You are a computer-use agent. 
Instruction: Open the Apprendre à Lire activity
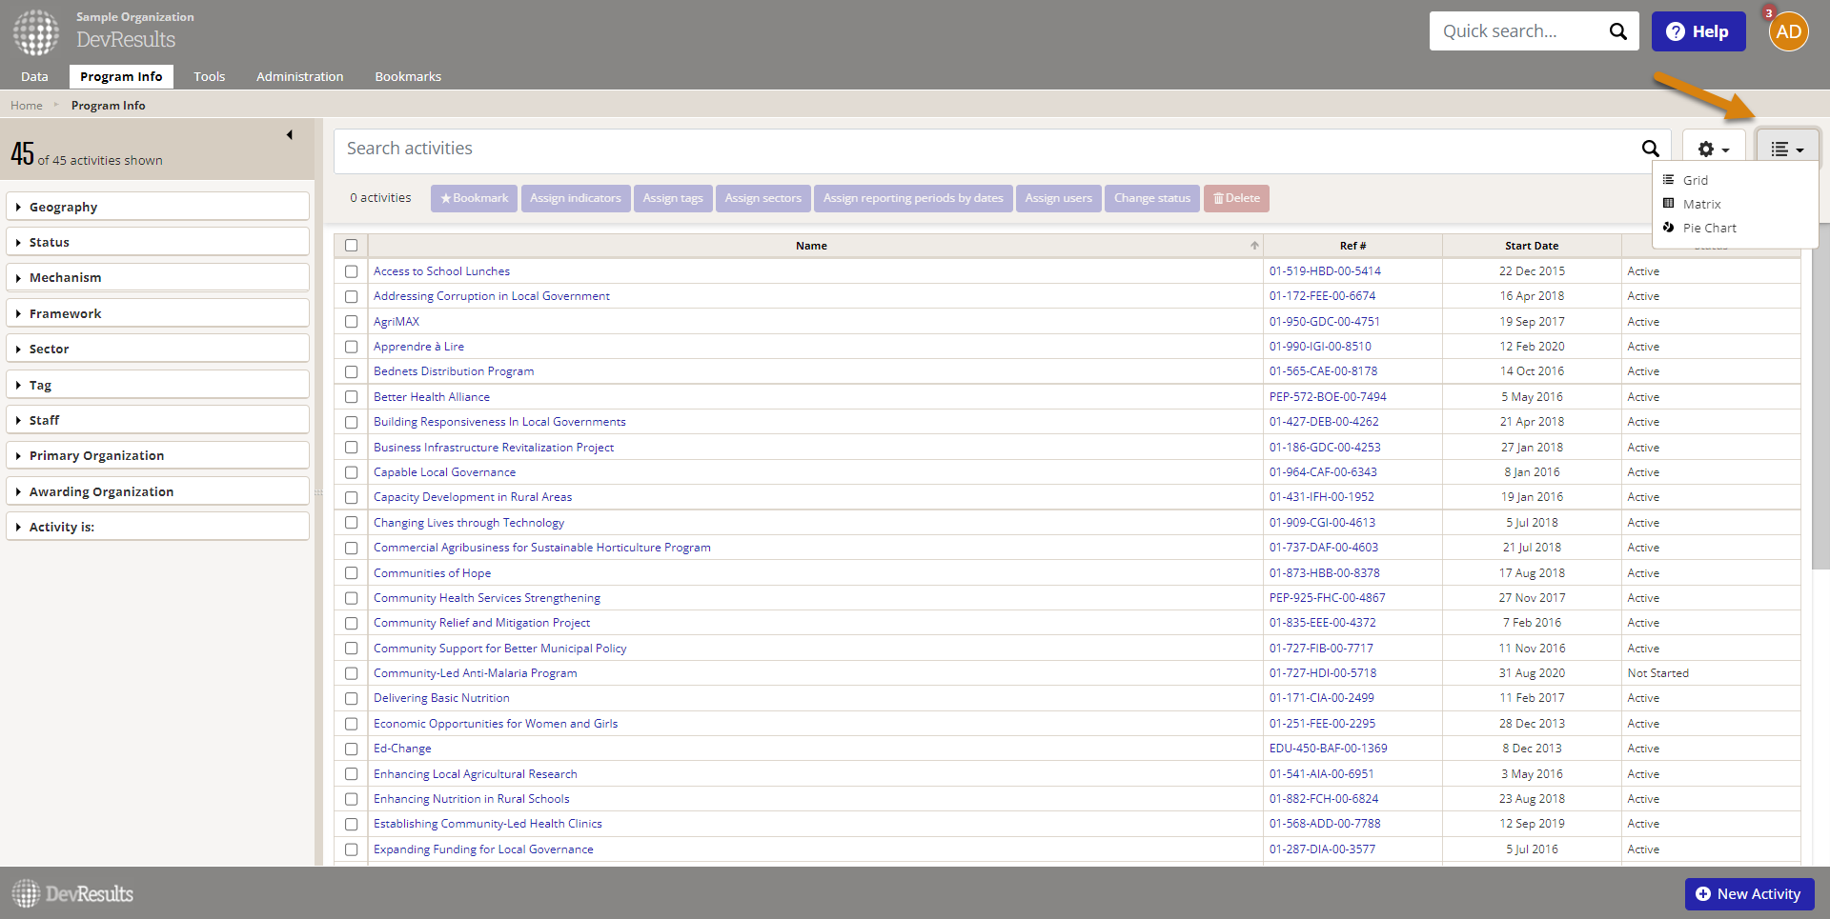tap(418, 347)
